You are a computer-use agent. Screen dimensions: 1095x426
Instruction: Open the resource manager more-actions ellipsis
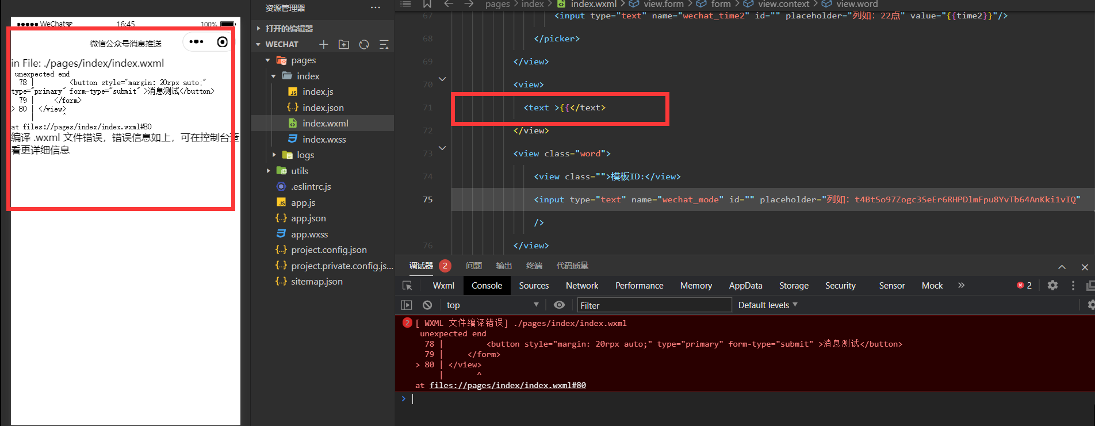pyautogui.click(x=376, y=7)
